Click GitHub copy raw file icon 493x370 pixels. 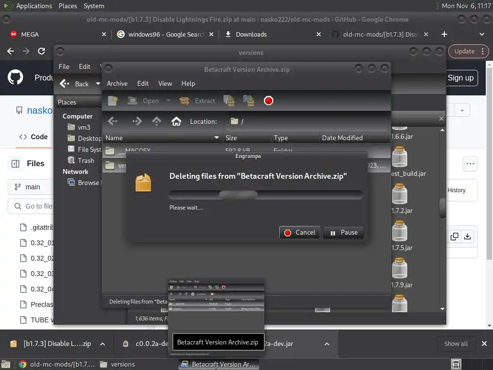tap(454, 237)
